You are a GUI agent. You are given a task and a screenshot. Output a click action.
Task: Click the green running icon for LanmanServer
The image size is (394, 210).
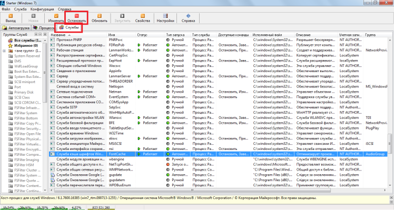coord(139,76)
